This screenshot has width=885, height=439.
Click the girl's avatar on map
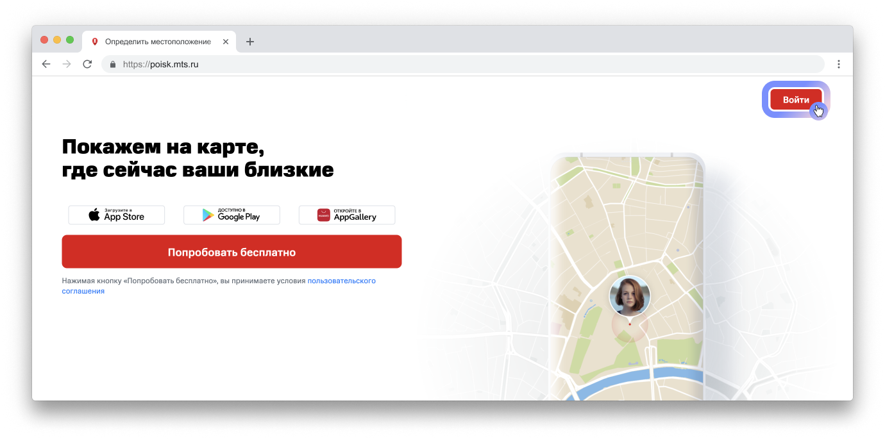629,296
